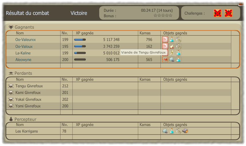Click the skull icon beside Tengu Givrefoux
This screenshot has width=246, height=146.
point(11,86)
